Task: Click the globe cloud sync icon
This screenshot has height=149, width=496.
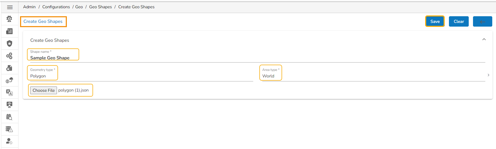Action: [9, 80]
